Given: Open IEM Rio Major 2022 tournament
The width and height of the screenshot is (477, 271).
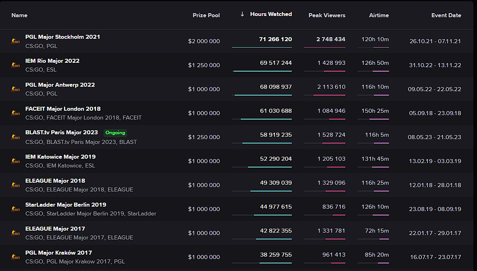Looking at the screenshot, I should (x=52, y=61).
